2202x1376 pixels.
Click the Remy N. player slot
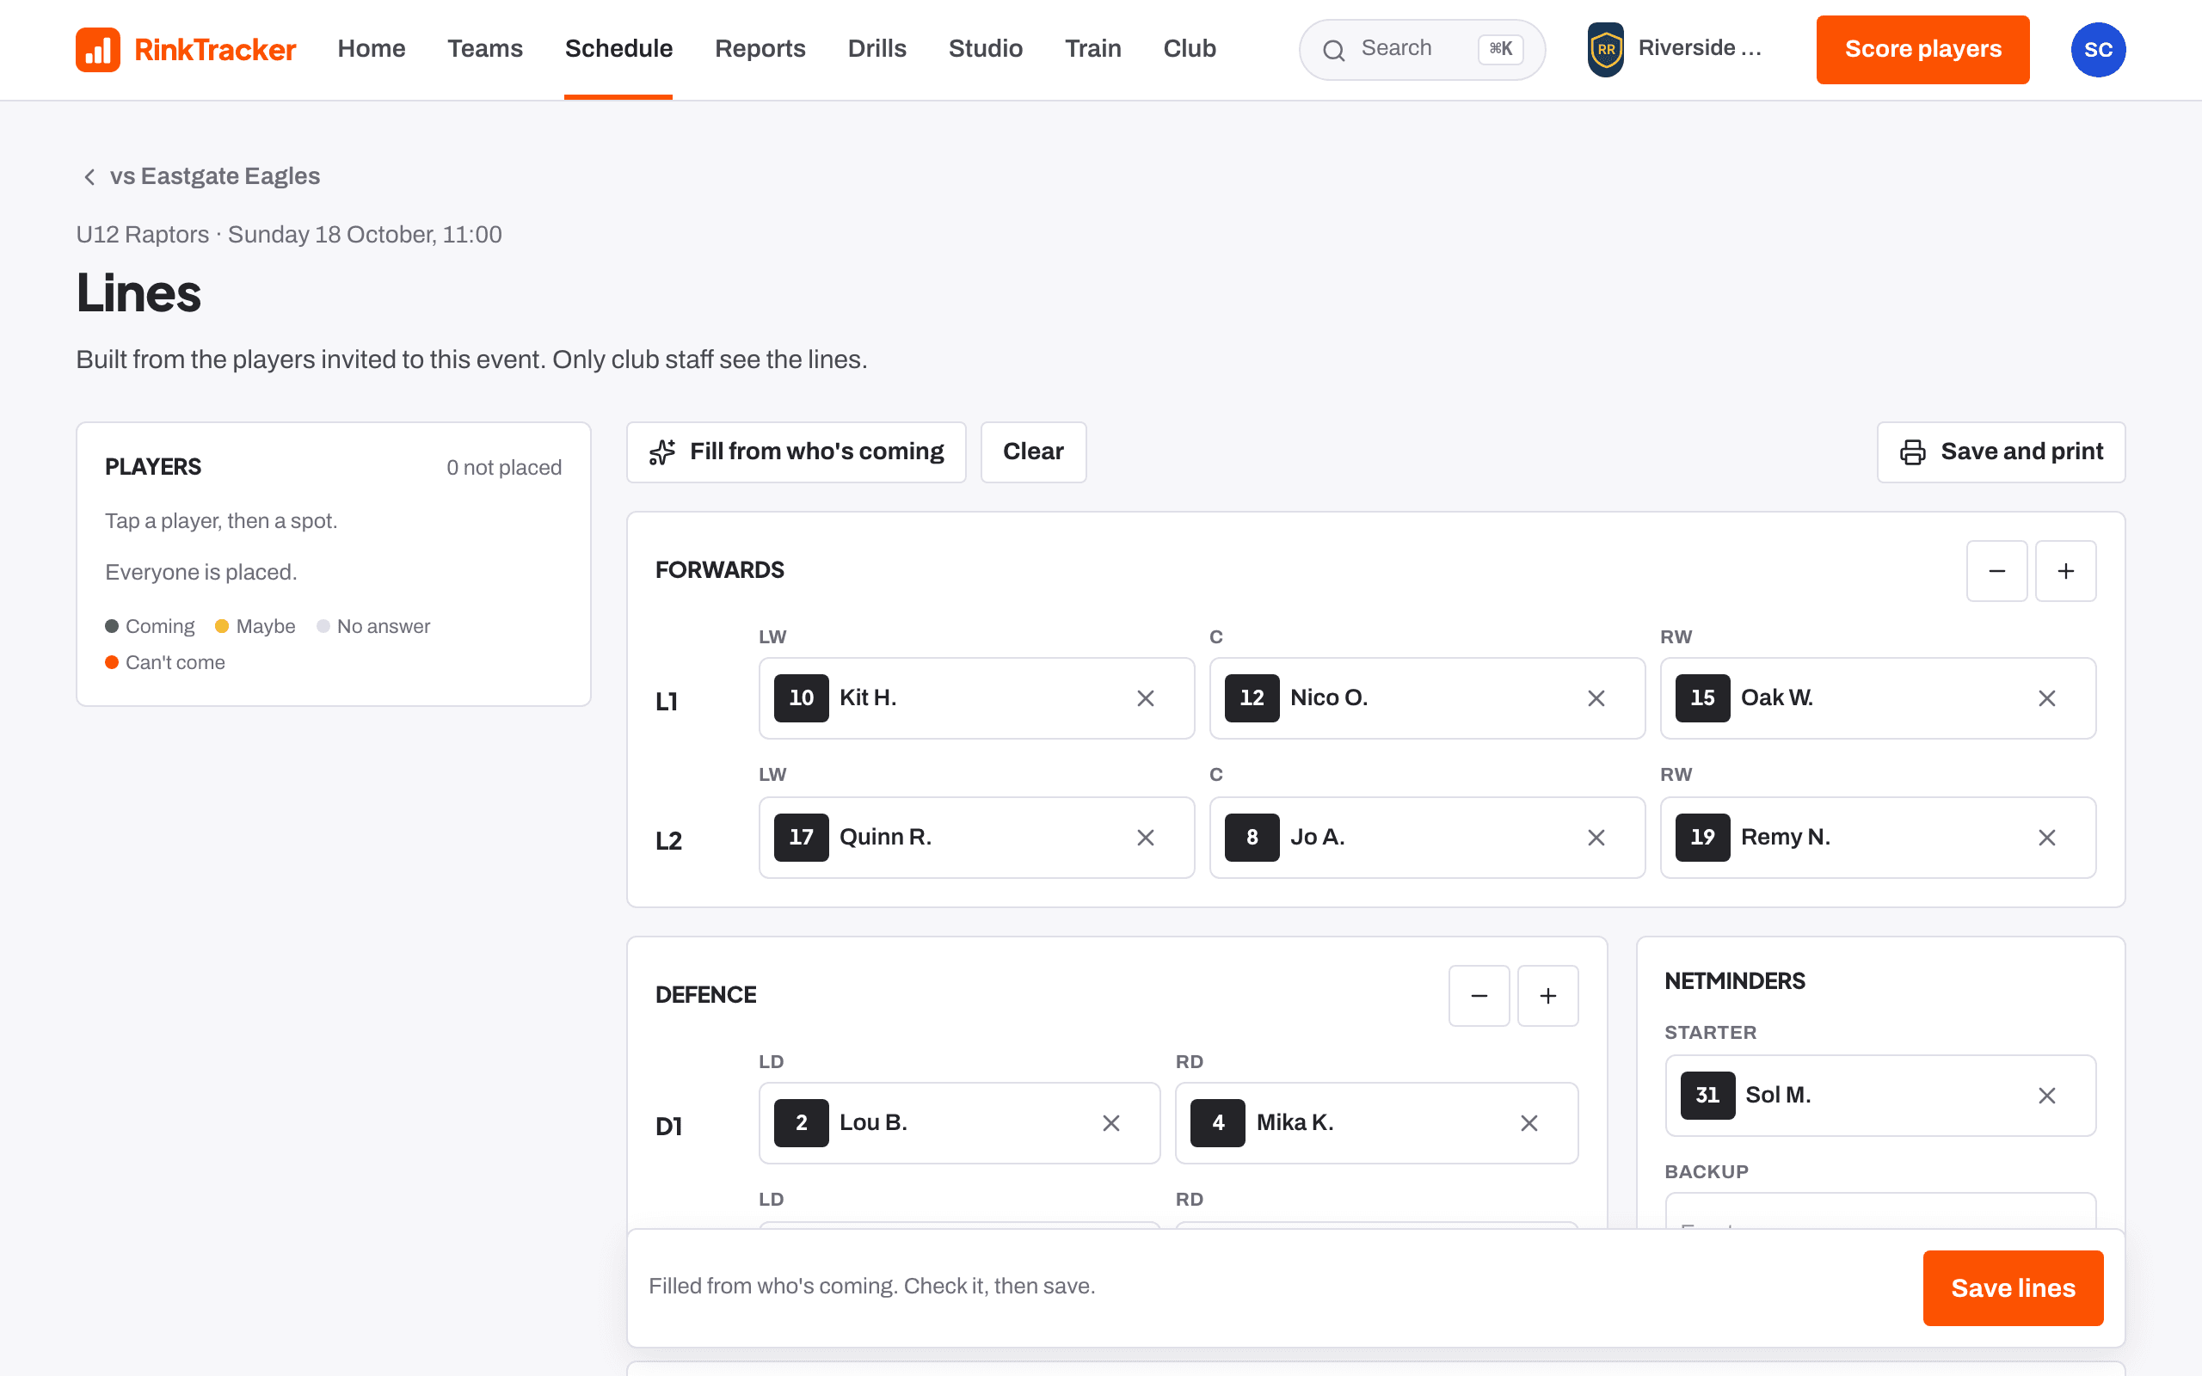click(x=1878, y=838)
